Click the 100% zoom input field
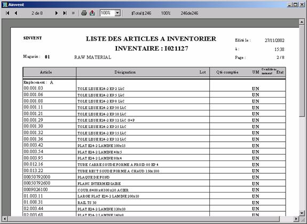Image resolution: width=307 pixels, height=224 pixels. coord(107,13)
